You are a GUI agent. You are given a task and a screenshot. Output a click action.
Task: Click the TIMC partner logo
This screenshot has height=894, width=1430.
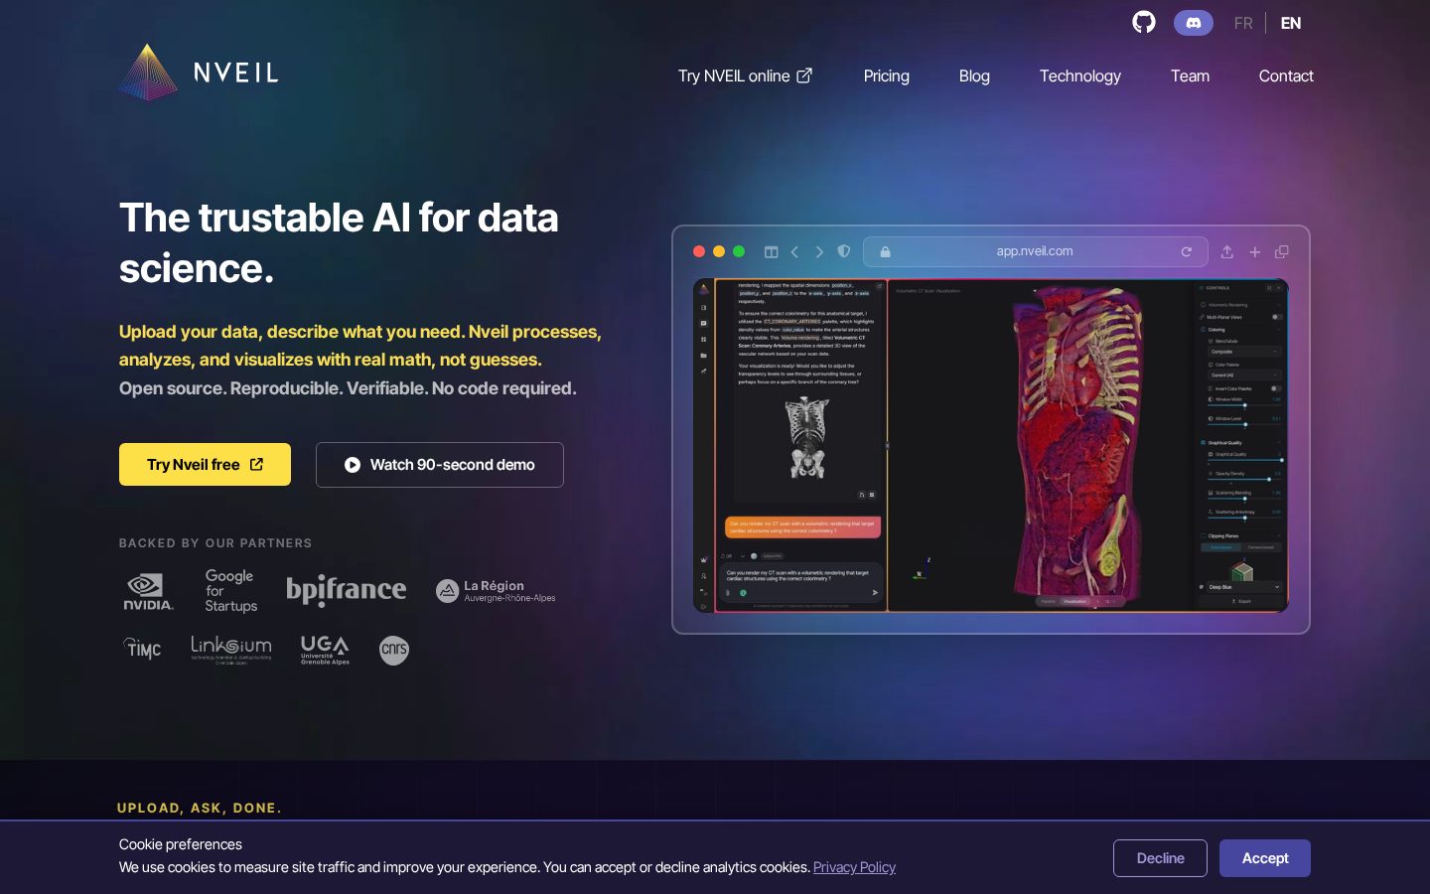(x=143, y=649)
